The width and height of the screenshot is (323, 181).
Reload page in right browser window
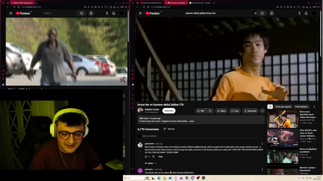[144, 7]
